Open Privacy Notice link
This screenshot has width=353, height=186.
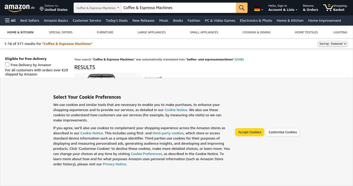click(114, 164)
